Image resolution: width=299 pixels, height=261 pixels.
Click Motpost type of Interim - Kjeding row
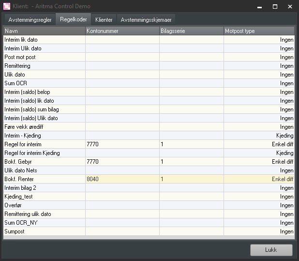tap(259, 136)
